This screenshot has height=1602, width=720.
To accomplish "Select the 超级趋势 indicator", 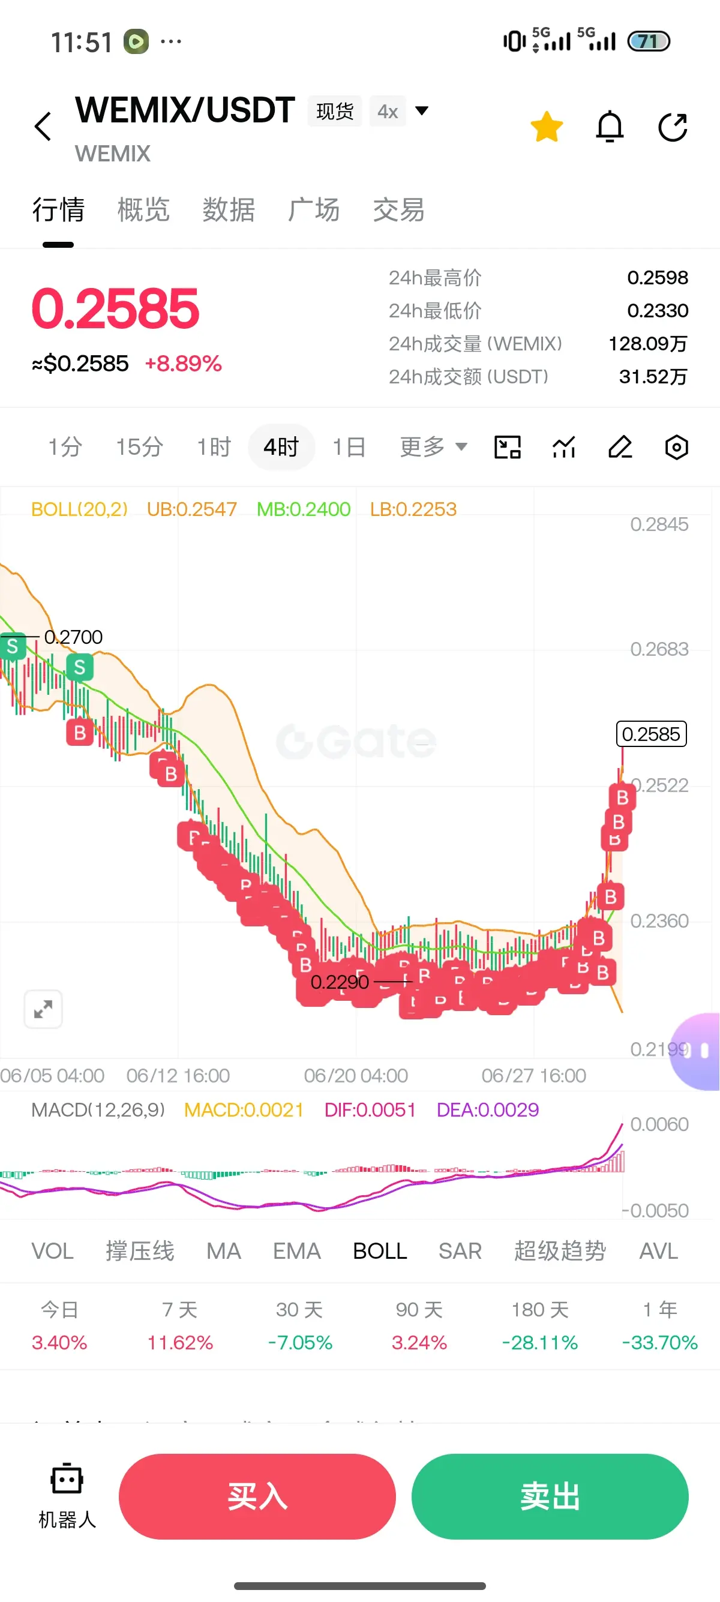I will pyautogui.click(x=560, y=1250).
